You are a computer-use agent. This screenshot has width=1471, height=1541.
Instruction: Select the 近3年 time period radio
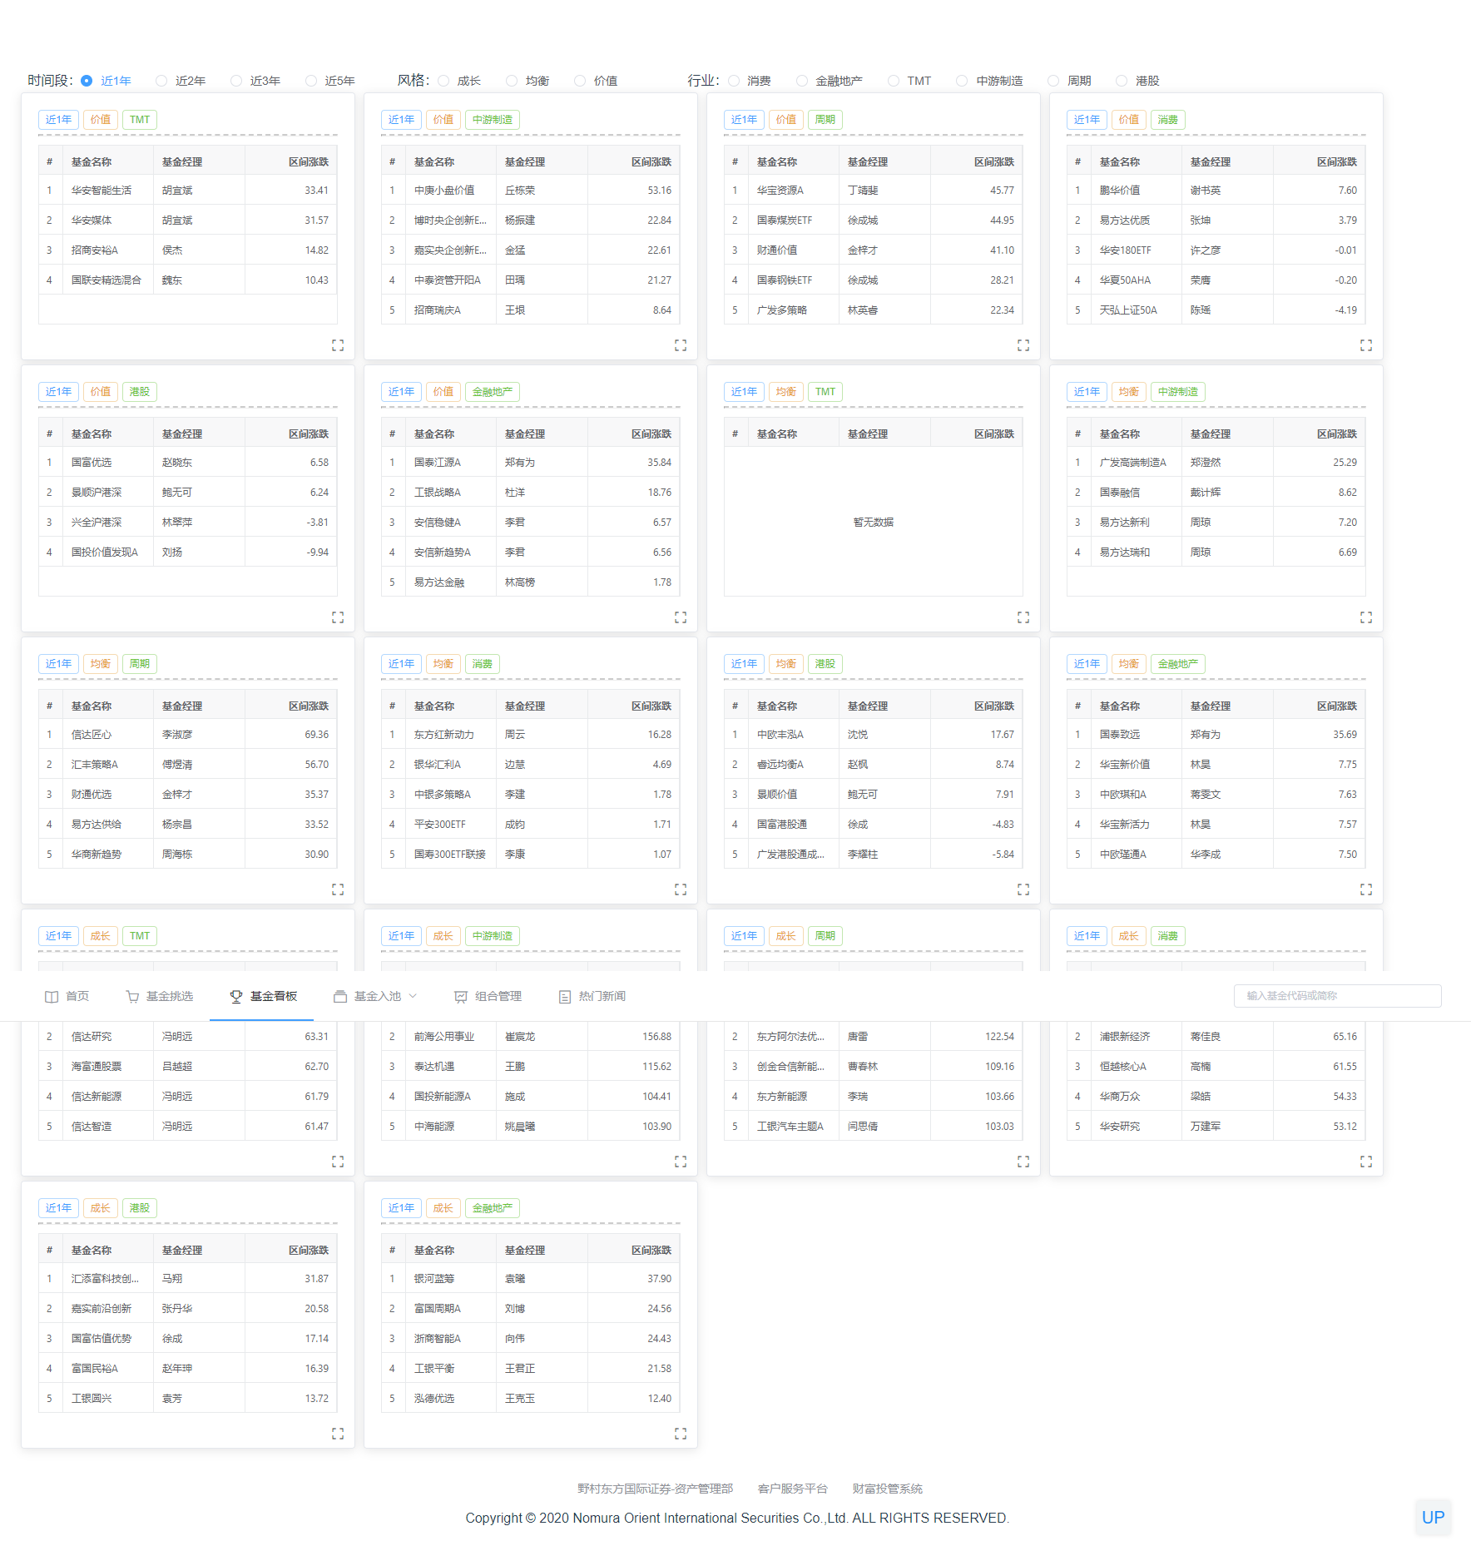coord(236,81)
